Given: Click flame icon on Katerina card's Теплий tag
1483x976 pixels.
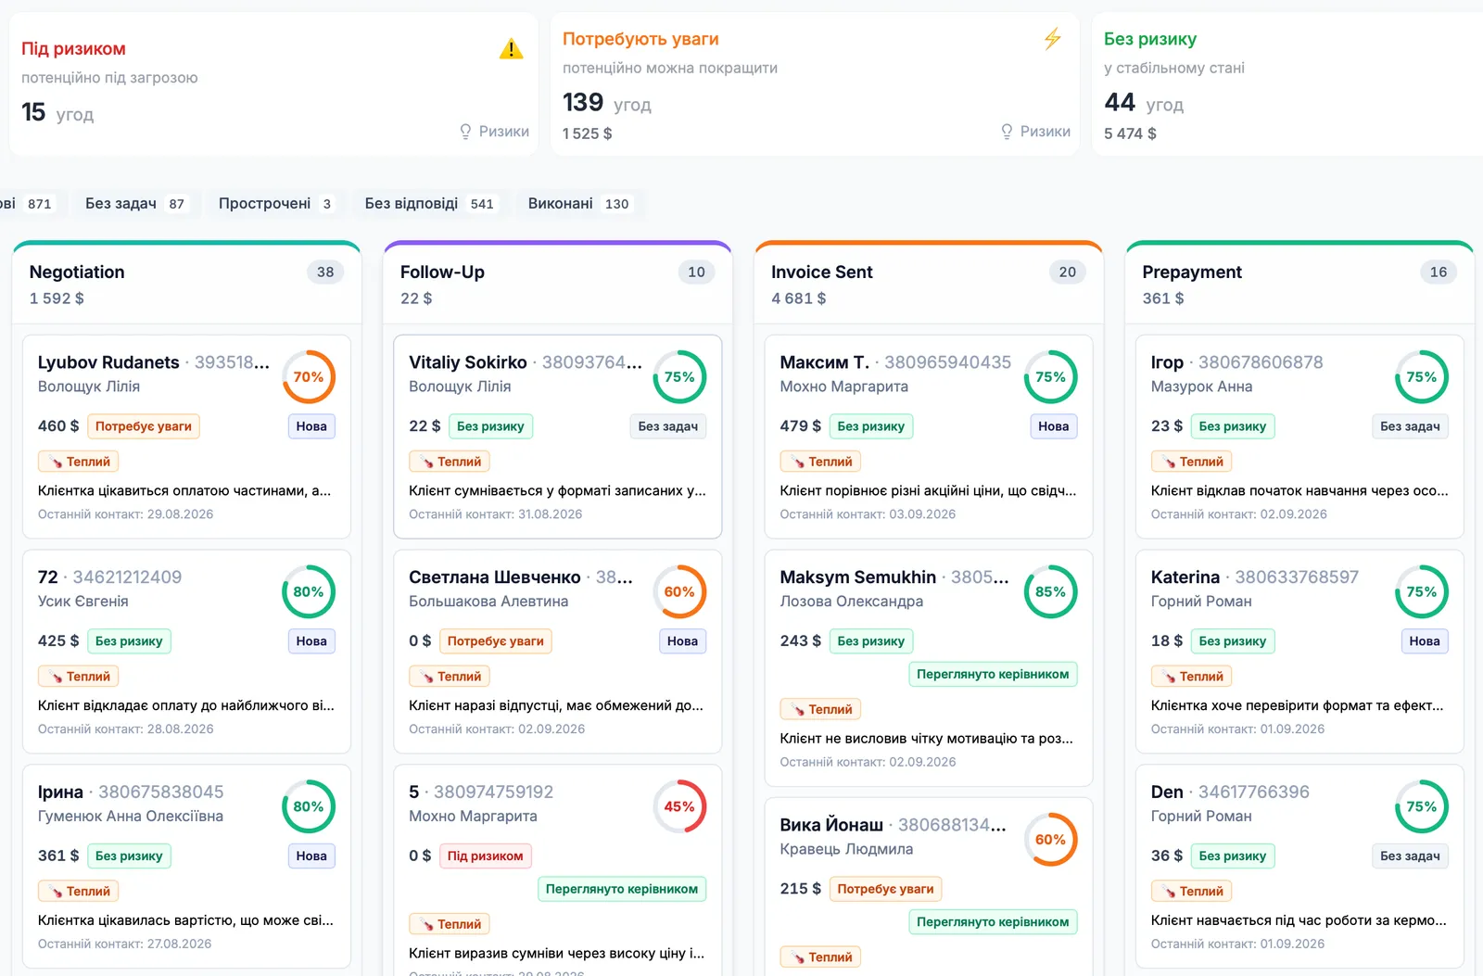Looking at the screenshot, I should pyautogui.click(x=1169, y=677).
